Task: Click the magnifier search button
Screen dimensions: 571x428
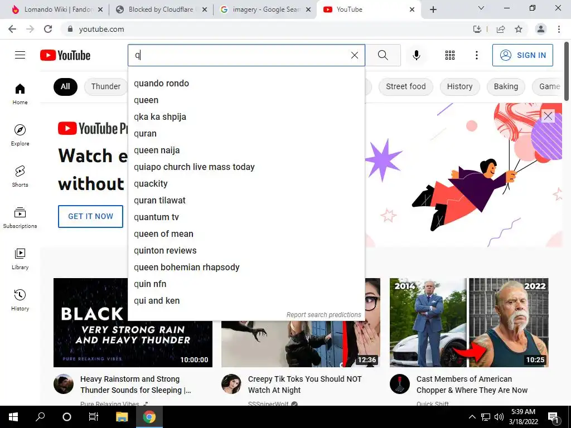Action: point(383,55)
